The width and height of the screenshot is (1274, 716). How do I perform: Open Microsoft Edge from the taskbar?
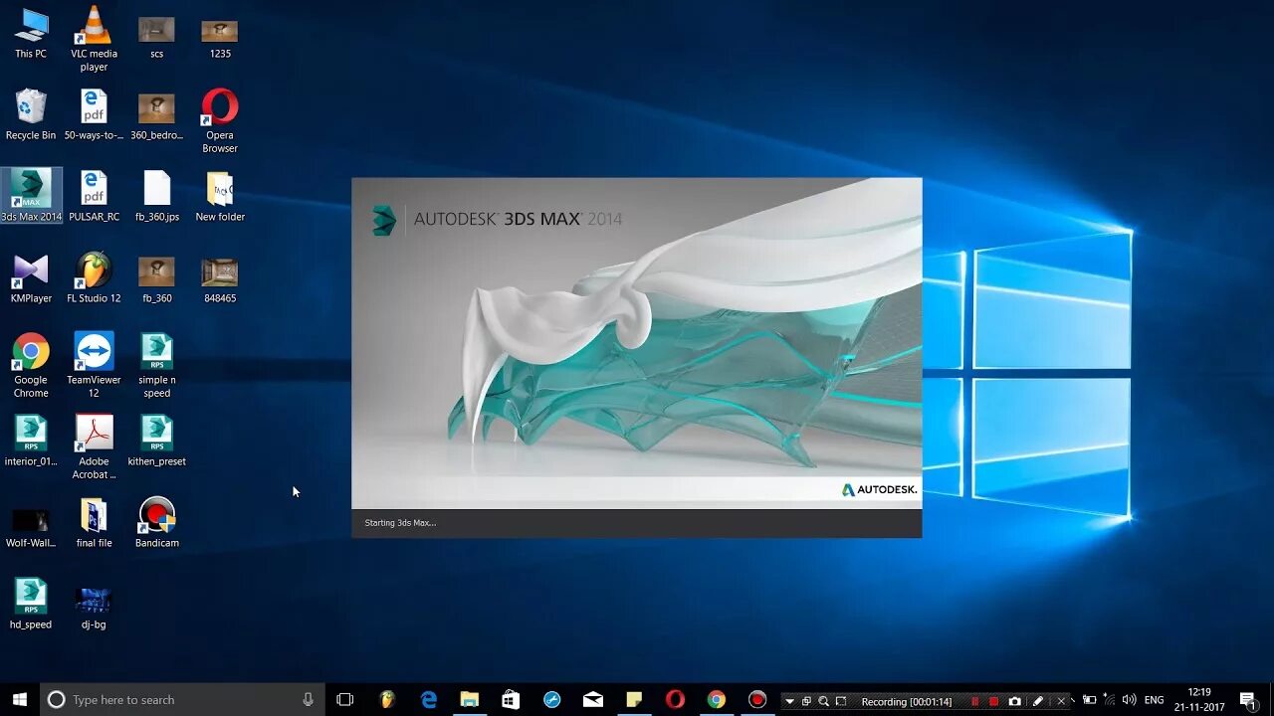[x=429, y=699]
